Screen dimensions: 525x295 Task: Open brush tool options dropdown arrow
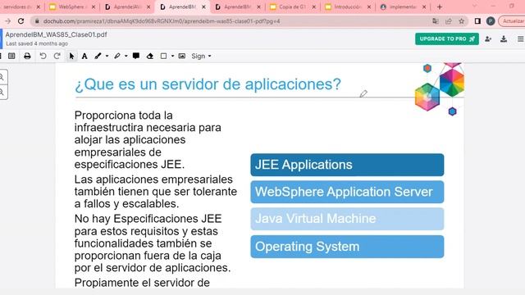[107, 57]
